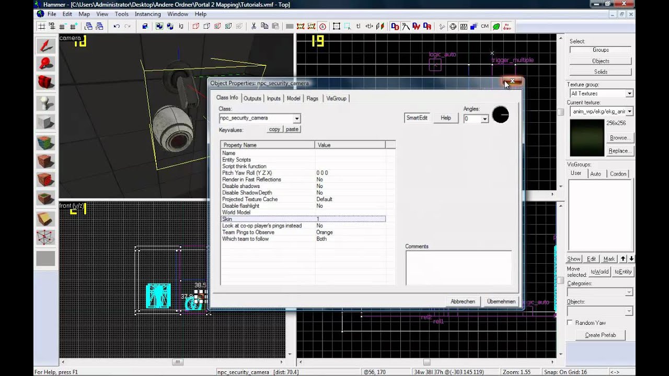Click the Ungroup icon
Screen dimensions: 669x376
(170, 26)
